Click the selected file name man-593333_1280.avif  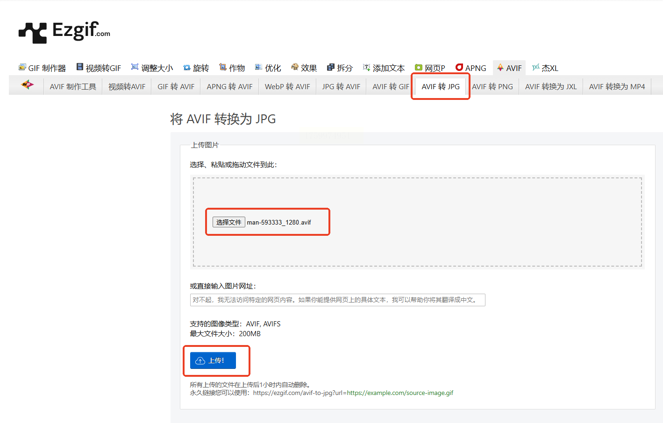[279, 222]
